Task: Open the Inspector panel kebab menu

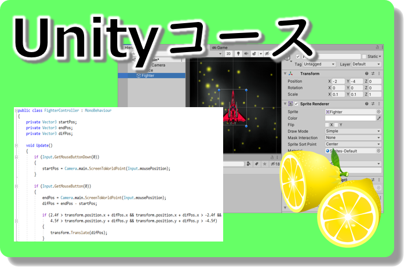Action: tap(383, 47)
